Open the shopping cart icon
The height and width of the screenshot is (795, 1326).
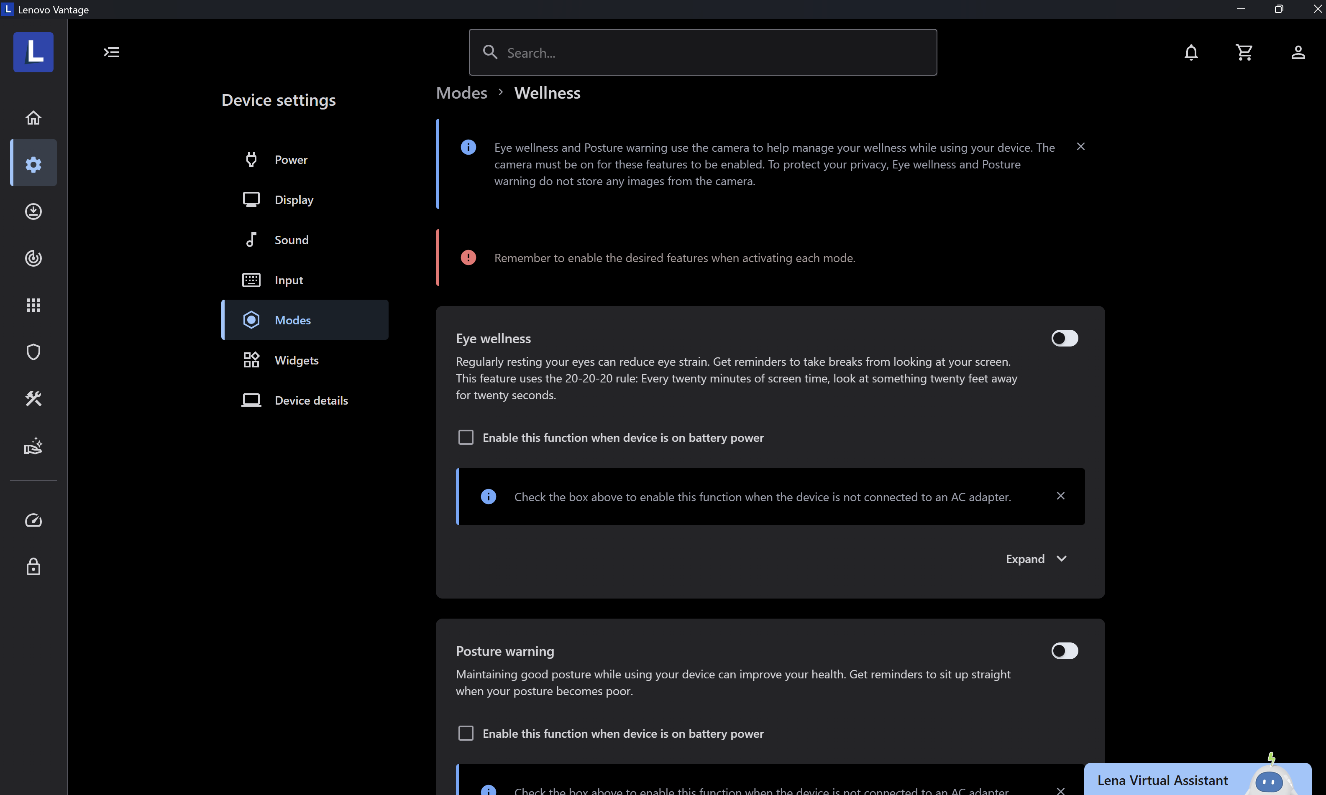[x=1244, y=53]
